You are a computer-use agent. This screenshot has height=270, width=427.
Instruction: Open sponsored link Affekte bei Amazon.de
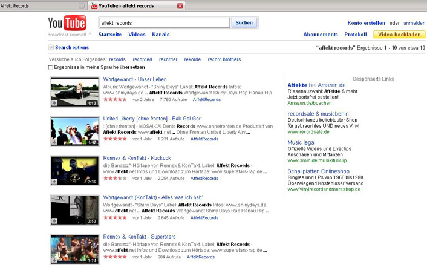tap(316, 85)
